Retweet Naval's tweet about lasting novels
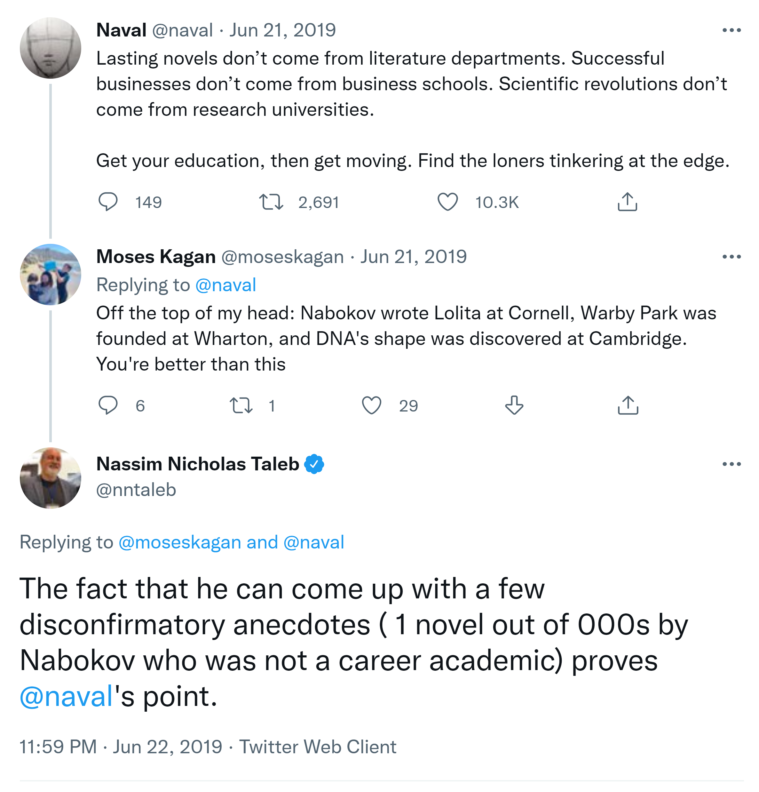Image resolution: width=759 pixels, height=792 pixels. 271,202
